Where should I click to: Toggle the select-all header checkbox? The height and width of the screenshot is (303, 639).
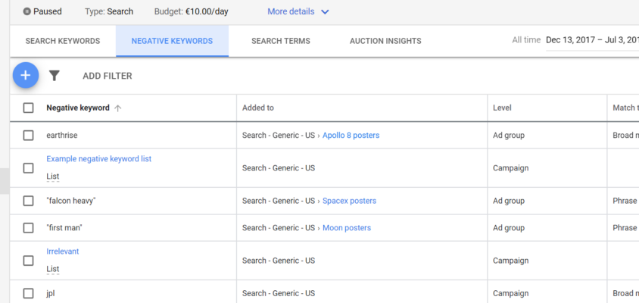click(28, 108)
